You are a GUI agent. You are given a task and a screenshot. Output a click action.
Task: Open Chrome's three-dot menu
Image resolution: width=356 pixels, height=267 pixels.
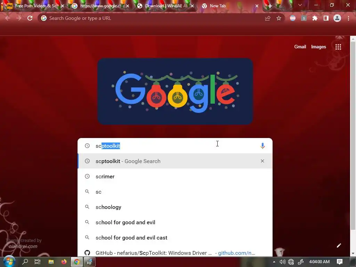(348, 18)
